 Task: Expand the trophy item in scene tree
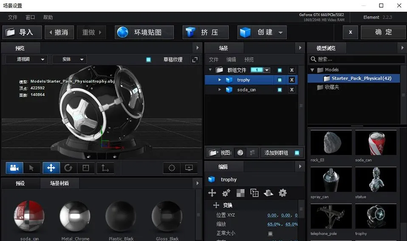pos(220,80)
